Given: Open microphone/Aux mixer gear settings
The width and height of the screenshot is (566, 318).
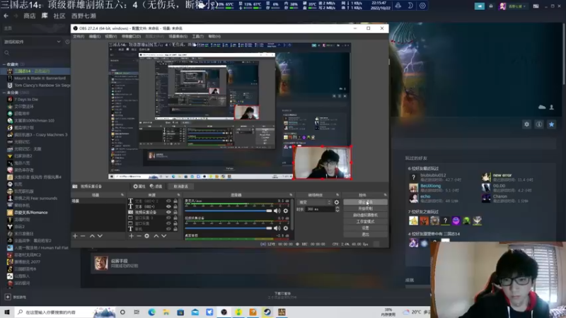Looking at the screenshot, I should [x=286, y=211].
